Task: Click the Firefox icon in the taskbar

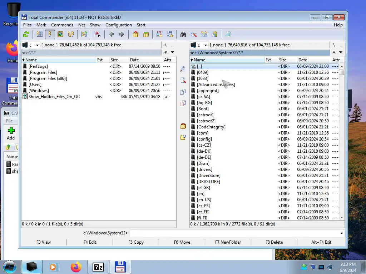Action: pos(76,267)
